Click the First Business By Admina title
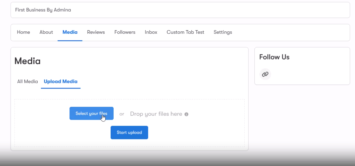This screenshot has height=166, width=355. (x=43, y=10)
